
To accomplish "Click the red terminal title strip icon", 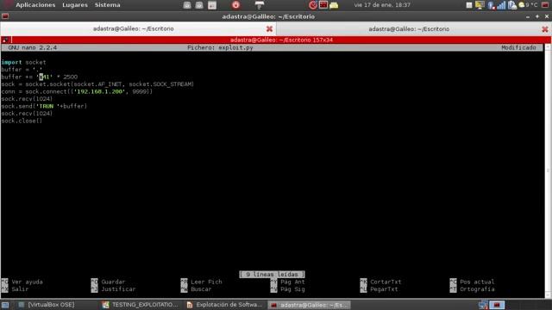I will click(x=5, y=40).
